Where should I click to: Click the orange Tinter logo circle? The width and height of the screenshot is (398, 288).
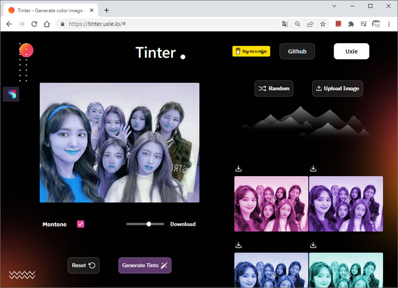click(27, 50)
